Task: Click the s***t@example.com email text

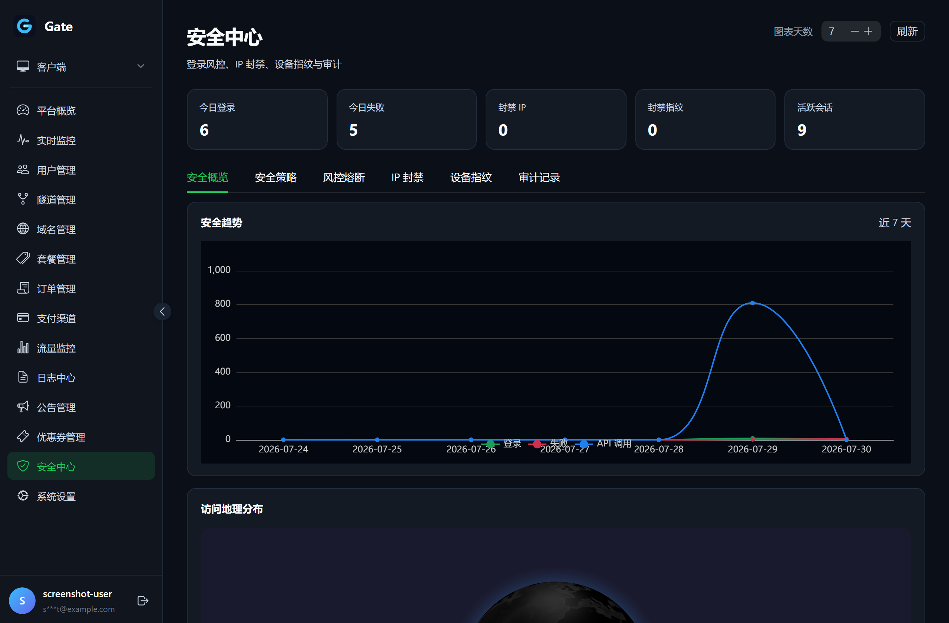Action: coord(79,609)
